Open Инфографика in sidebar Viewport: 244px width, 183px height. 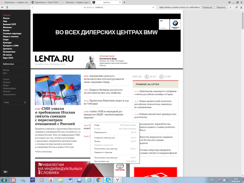click(x=9, y=88)
